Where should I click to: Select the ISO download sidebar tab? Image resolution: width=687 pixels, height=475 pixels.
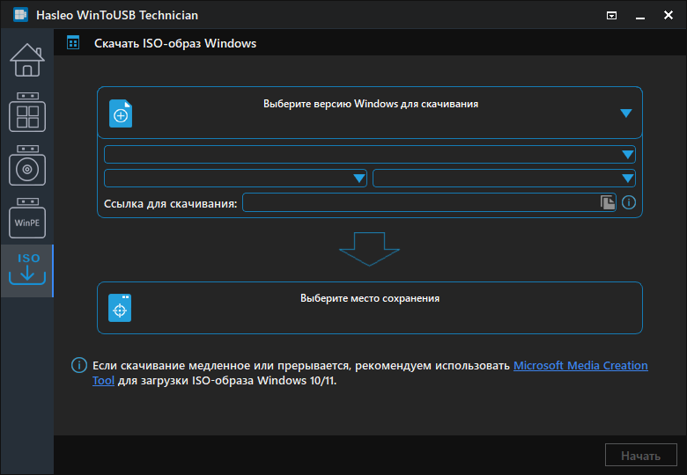pos(26,270)
